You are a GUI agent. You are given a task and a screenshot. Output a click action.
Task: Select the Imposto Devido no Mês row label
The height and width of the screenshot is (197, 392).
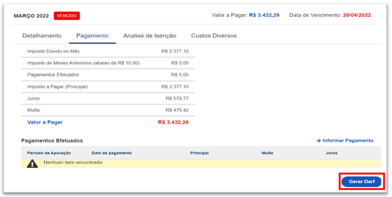click(53, 51)
